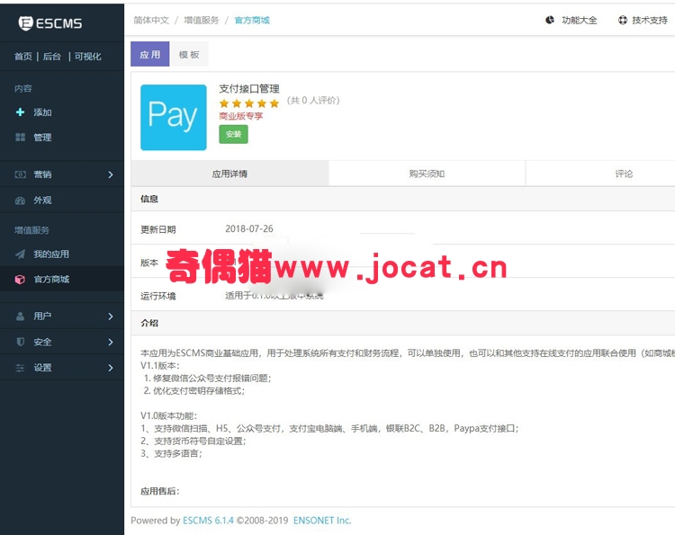
Task: Click the 信息 section header
Action: click(x=149, y=199)
